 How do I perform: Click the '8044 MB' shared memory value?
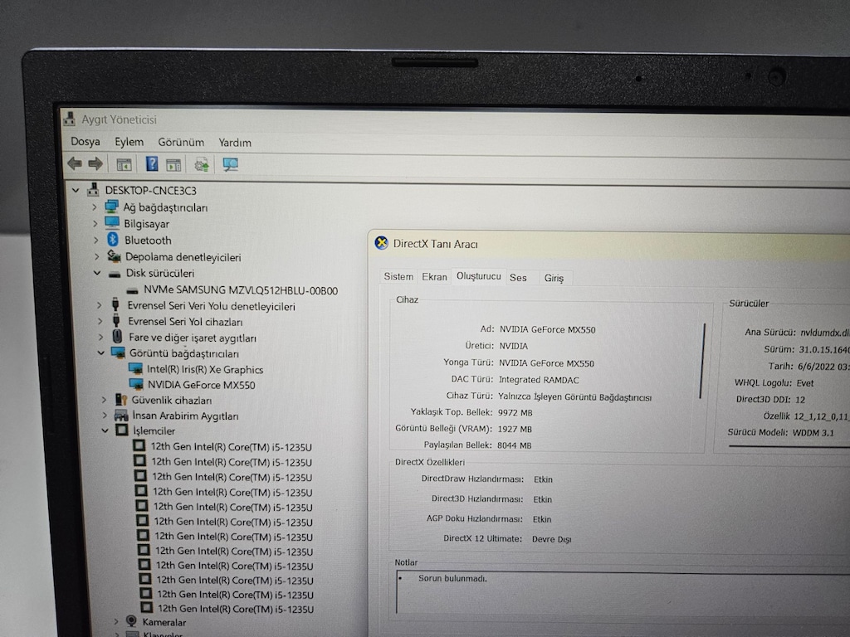pos(515,445)
